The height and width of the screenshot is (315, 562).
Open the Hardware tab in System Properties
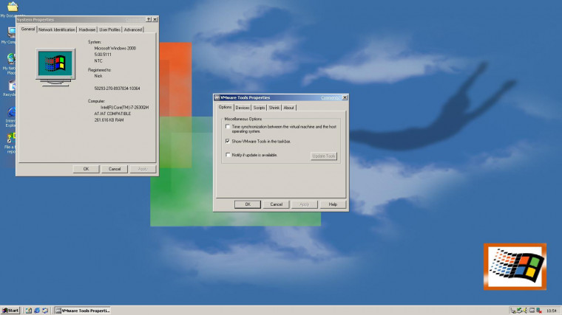click(x=87, y=30)
